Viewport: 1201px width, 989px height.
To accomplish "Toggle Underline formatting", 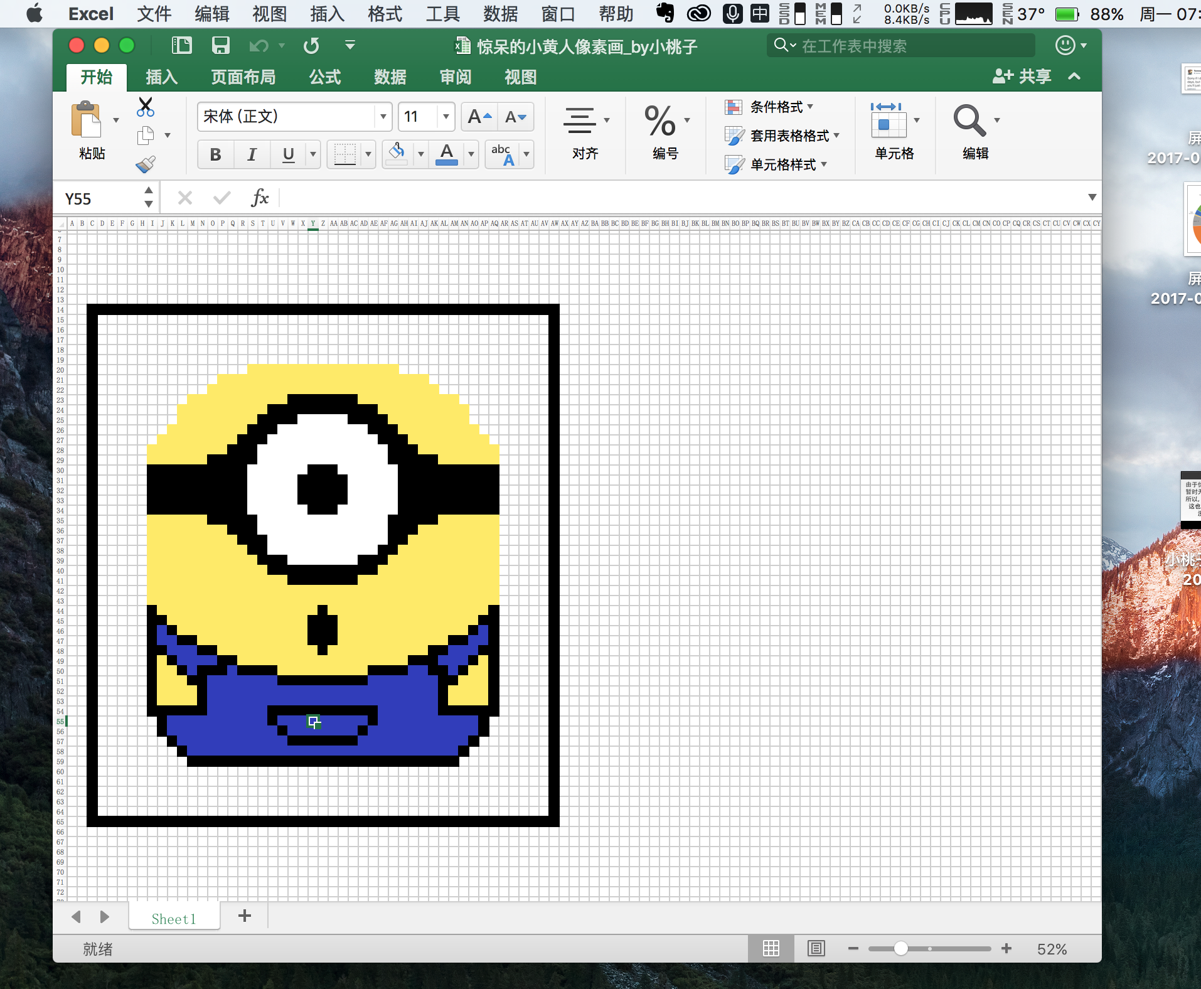I will tap(289, 154).
